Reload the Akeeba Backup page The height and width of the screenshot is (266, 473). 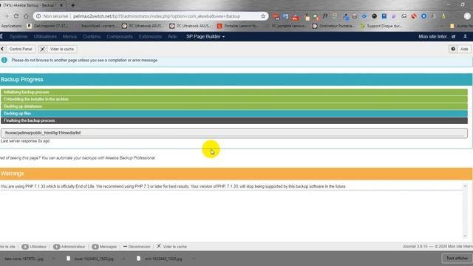click(x=16, y=16)
